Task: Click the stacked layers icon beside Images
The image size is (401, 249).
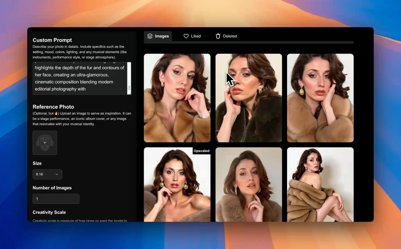Action: coord(150,36)
